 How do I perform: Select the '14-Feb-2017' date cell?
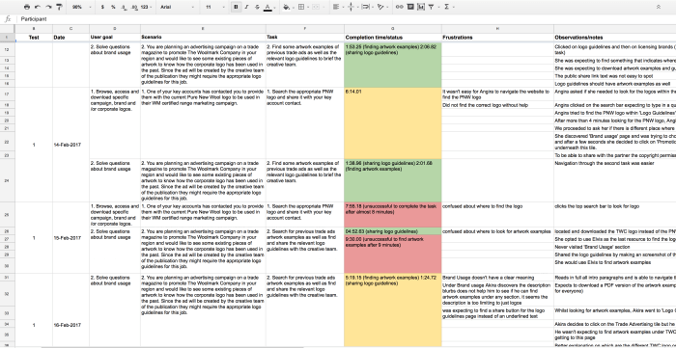coord(71,145)
